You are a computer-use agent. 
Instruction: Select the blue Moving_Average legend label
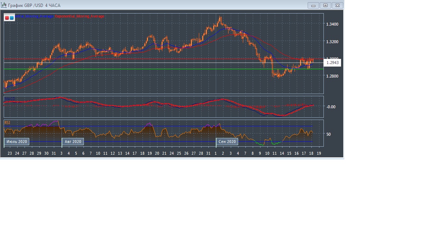coord(34,16)
